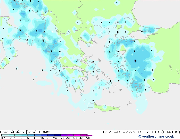Click the precipitation value 6 over western Turkey

[135, 61]
